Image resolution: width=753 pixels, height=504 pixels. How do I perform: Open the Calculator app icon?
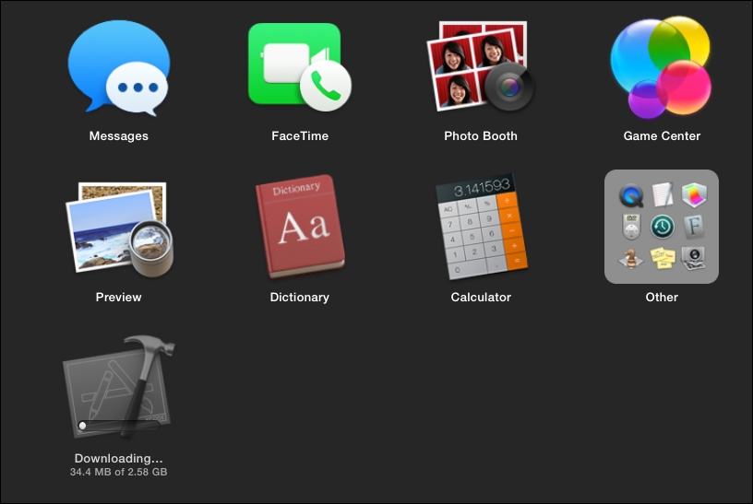tap(481, 227)
